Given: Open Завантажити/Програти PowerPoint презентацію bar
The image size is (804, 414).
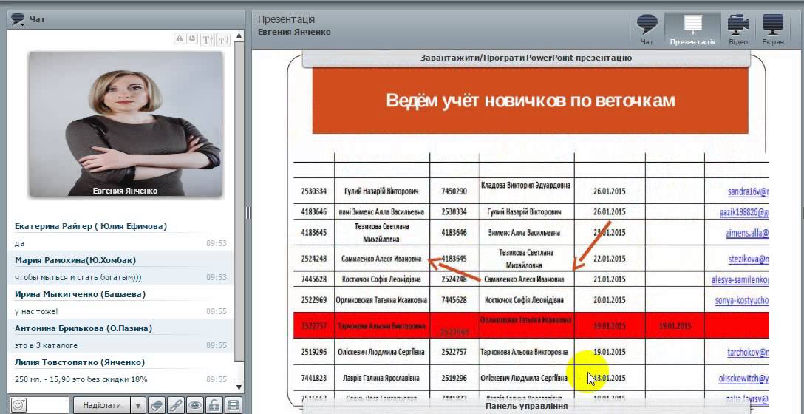Looking at the screenshot, I should [526, 58].
